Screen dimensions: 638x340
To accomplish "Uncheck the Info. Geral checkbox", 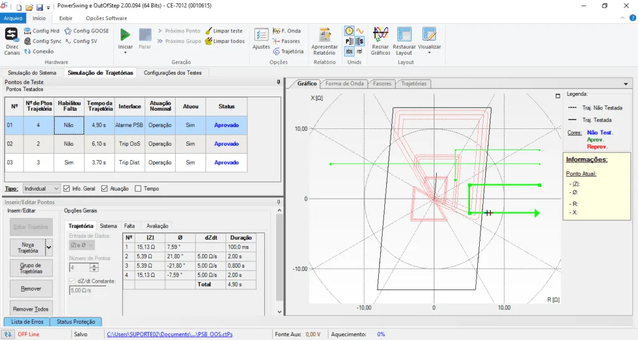I will [x=67, y=188].
